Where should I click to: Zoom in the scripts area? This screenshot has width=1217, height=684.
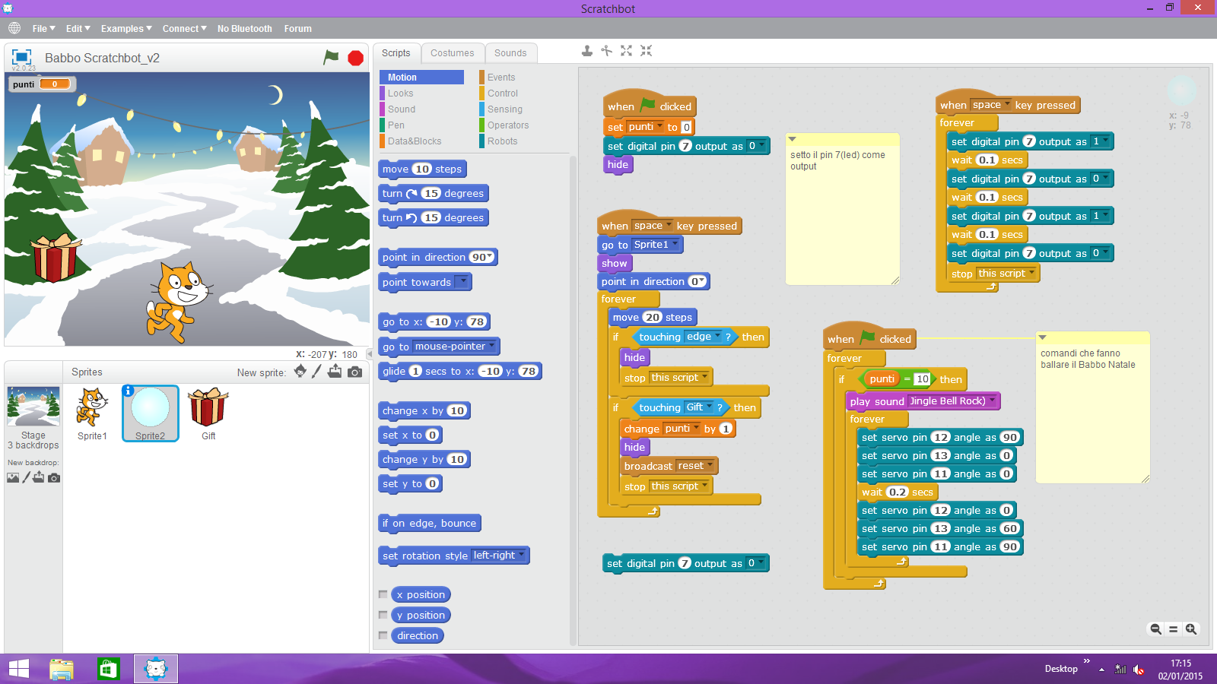point(1191,629)
